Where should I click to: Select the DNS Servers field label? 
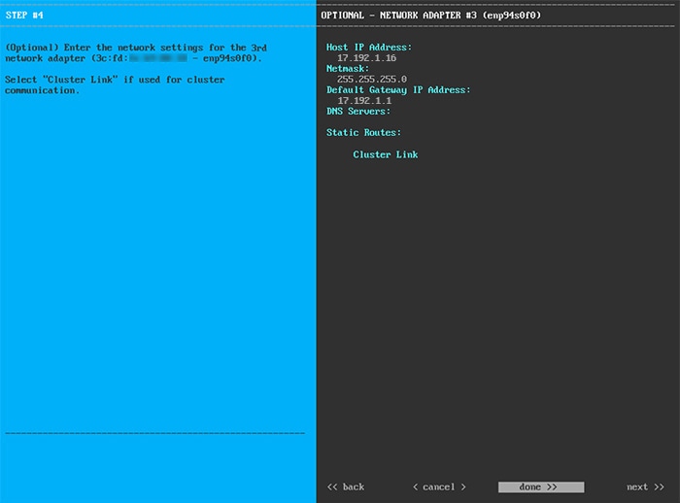(x=358, y=112)
